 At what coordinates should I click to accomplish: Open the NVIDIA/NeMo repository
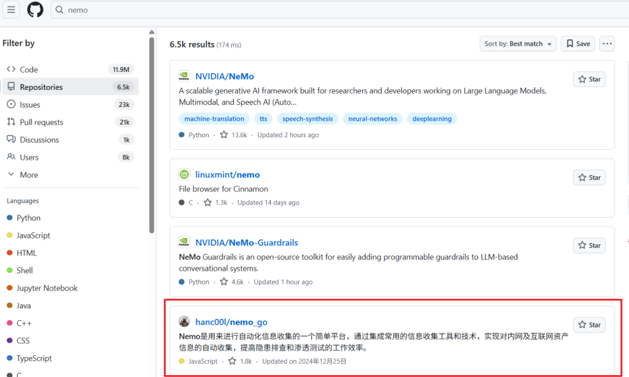point(225,76)
